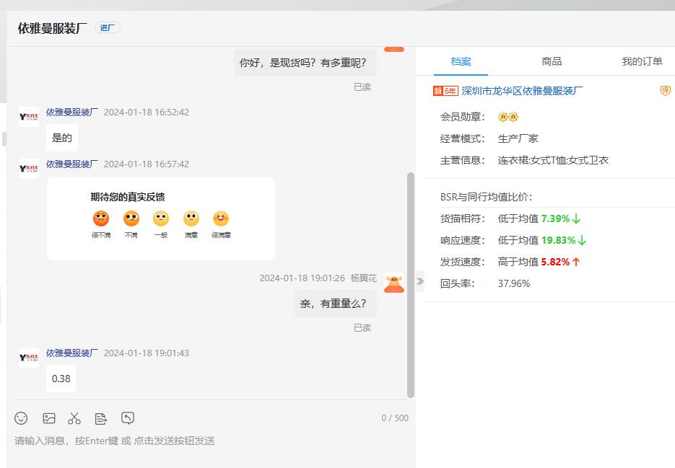675x468 pixels.
Task: Click the 货描相符 value 7.39%
Action: (x=555, y=218)
